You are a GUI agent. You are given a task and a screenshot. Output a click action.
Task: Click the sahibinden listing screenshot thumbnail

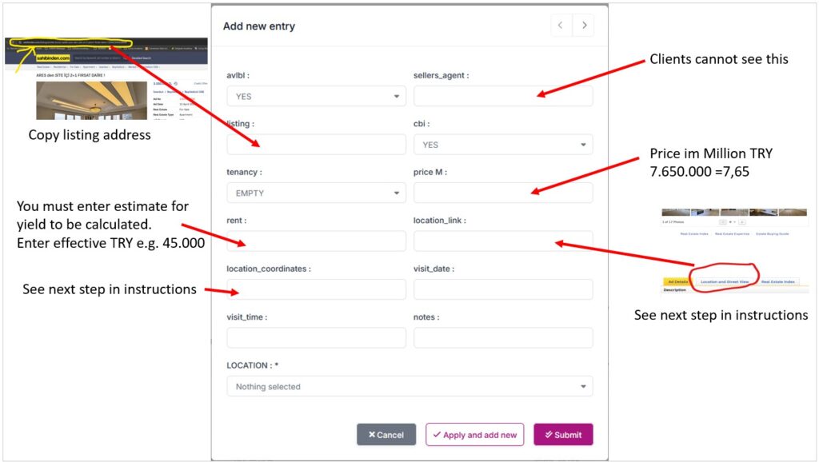[106, 79]
